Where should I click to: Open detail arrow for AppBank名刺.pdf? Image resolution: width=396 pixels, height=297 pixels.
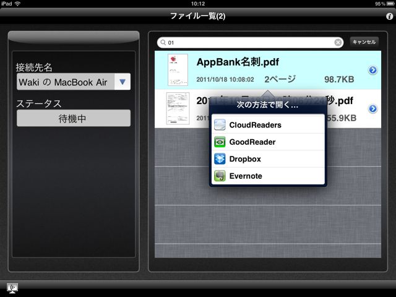click(x=372, y=70)
